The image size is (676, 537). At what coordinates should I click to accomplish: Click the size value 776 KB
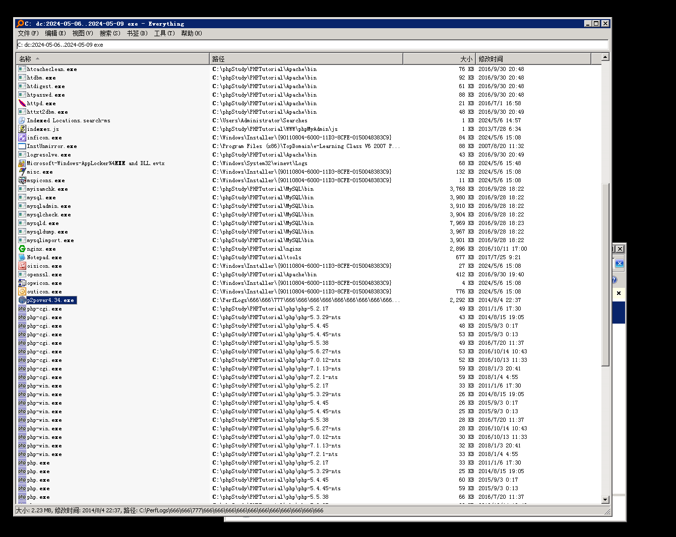coord(465,291)
